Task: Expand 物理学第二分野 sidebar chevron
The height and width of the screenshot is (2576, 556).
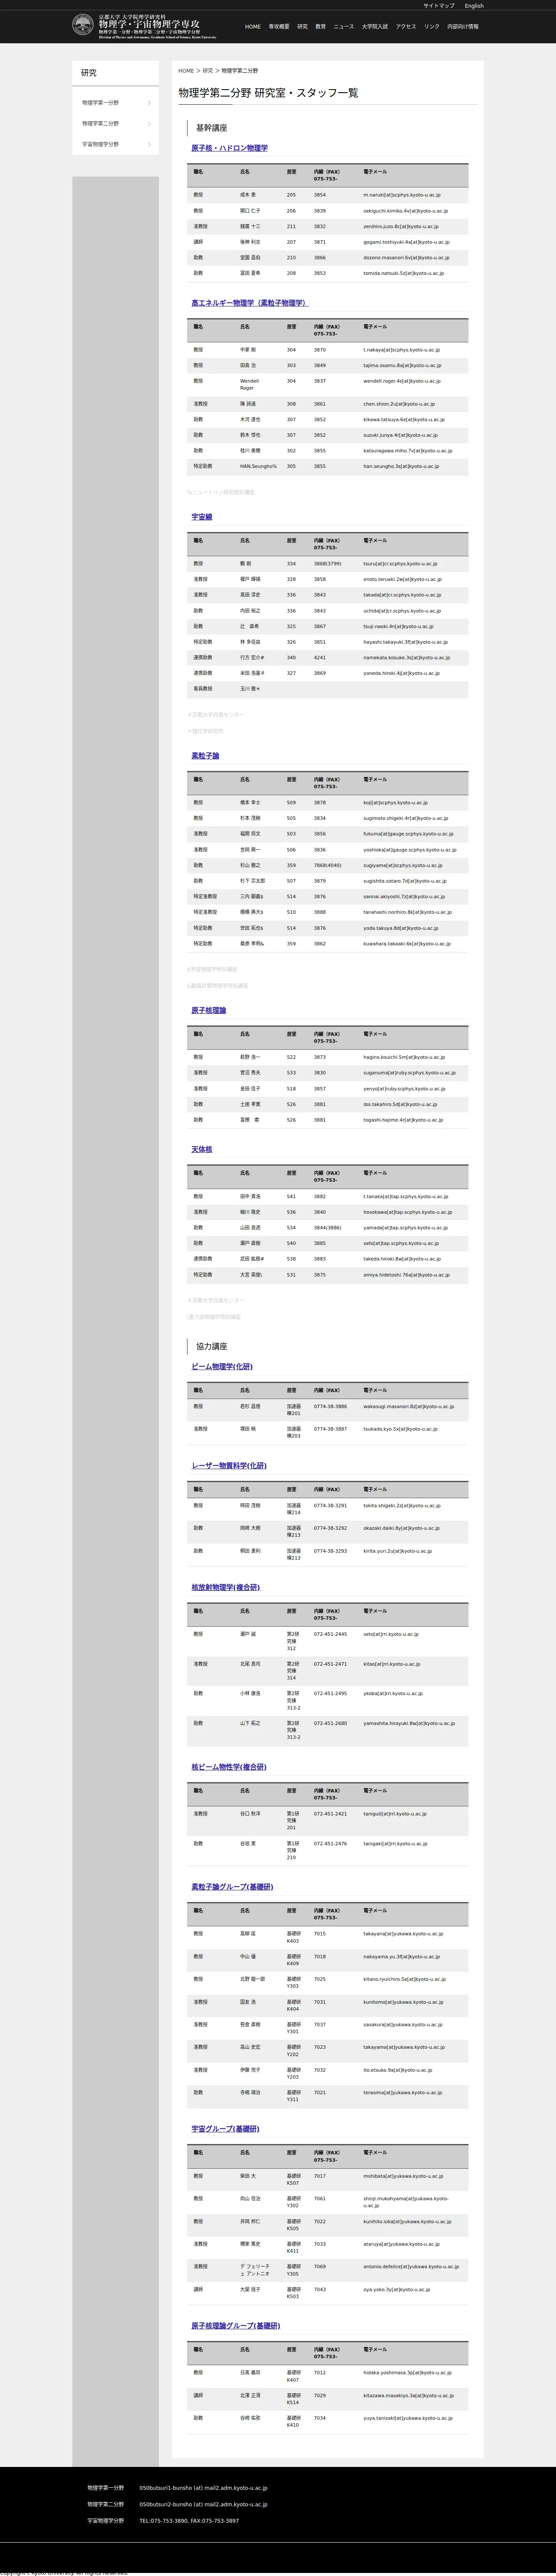Action: [x=149, y=124]
